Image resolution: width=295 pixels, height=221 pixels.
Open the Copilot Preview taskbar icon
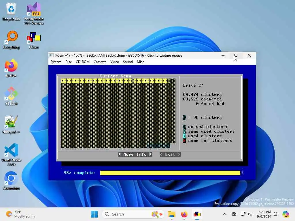click(286, 214)
